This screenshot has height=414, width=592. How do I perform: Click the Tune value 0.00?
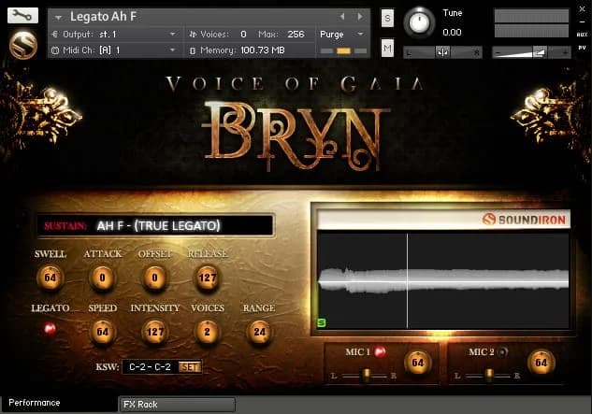pos(452,33)
